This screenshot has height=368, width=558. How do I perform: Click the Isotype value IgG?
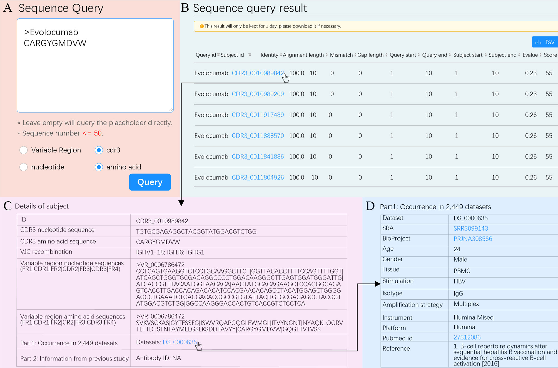(x=458, y=294)
